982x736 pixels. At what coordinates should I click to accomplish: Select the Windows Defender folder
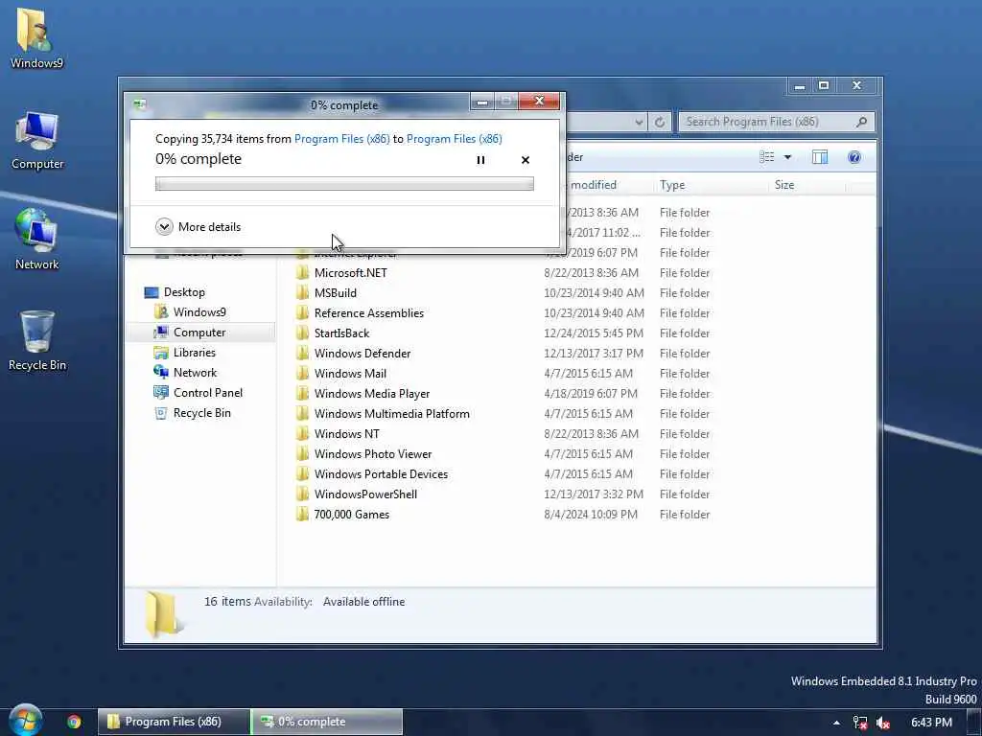click(362, 353)
